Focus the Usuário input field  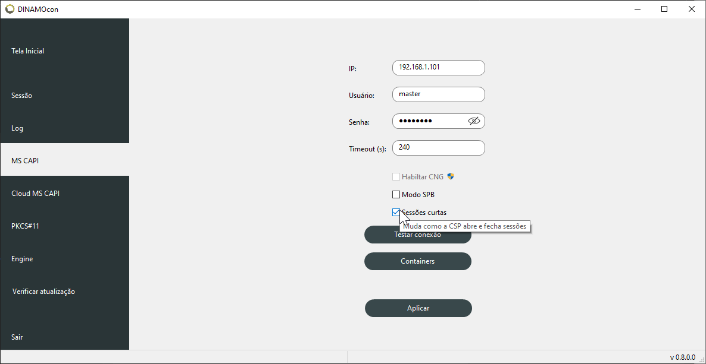tap(439, 94)
